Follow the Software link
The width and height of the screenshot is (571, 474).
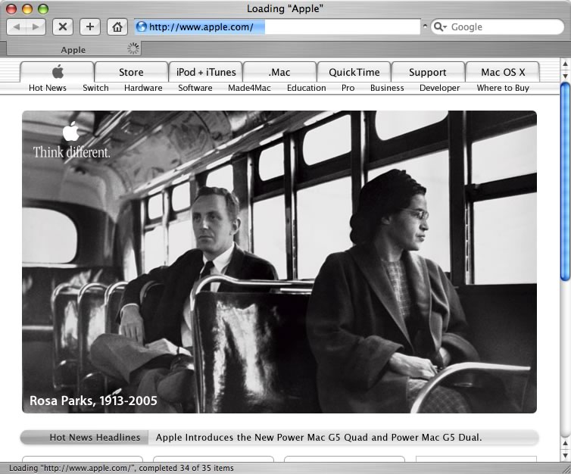click(x=195, y=88)
